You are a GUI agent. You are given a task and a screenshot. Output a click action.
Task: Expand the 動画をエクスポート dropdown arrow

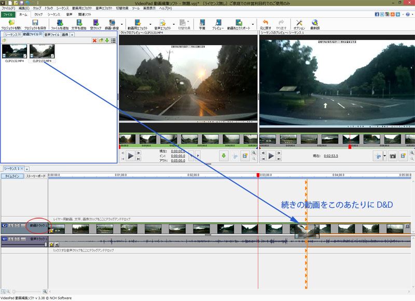(253, 24)
